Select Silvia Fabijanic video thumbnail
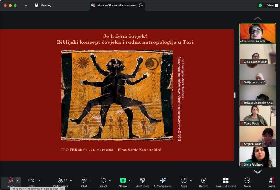280x190 pixels. (x=258, y=157)
